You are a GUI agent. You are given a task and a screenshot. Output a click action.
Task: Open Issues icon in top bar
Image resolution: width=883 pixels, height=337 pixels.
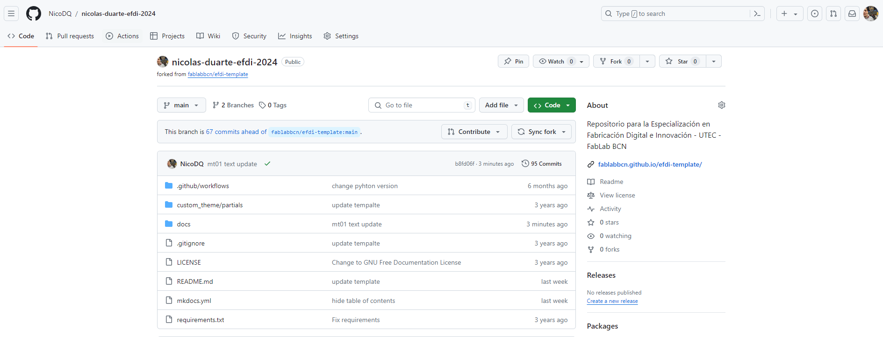coord(815,14)
